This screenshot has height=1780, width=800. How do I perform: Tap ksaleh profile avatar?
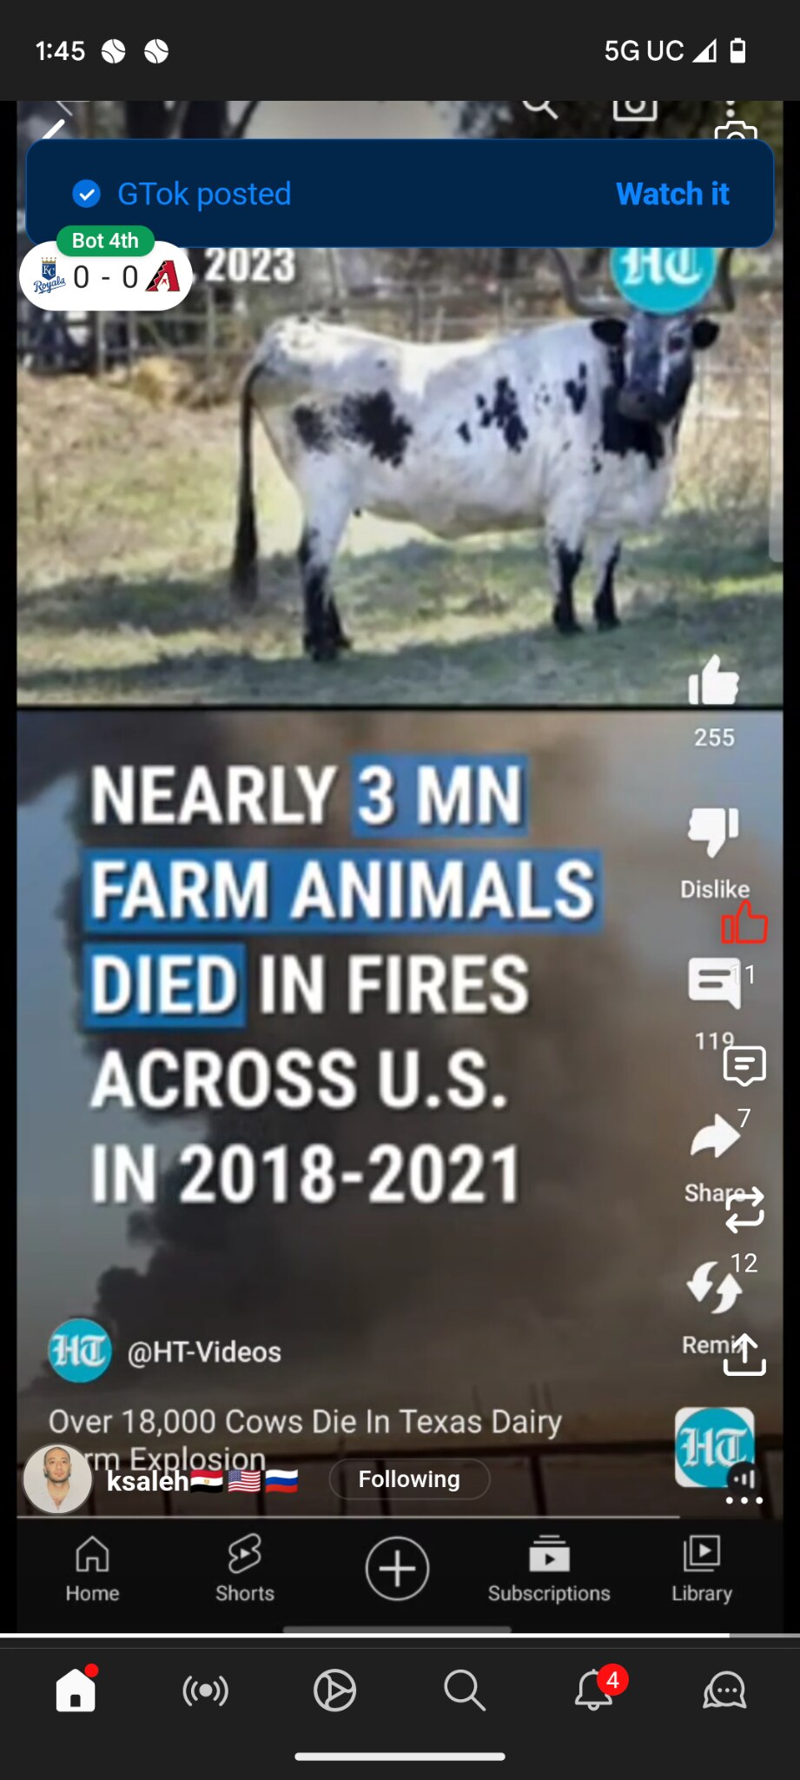click(57, 1478)
